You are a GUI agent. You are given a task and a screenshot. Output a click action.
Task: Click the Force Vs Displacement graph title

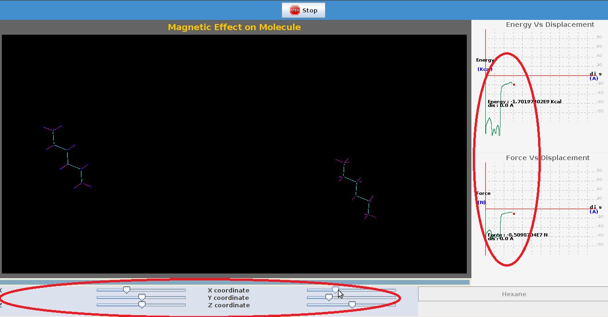pos(547,158)
